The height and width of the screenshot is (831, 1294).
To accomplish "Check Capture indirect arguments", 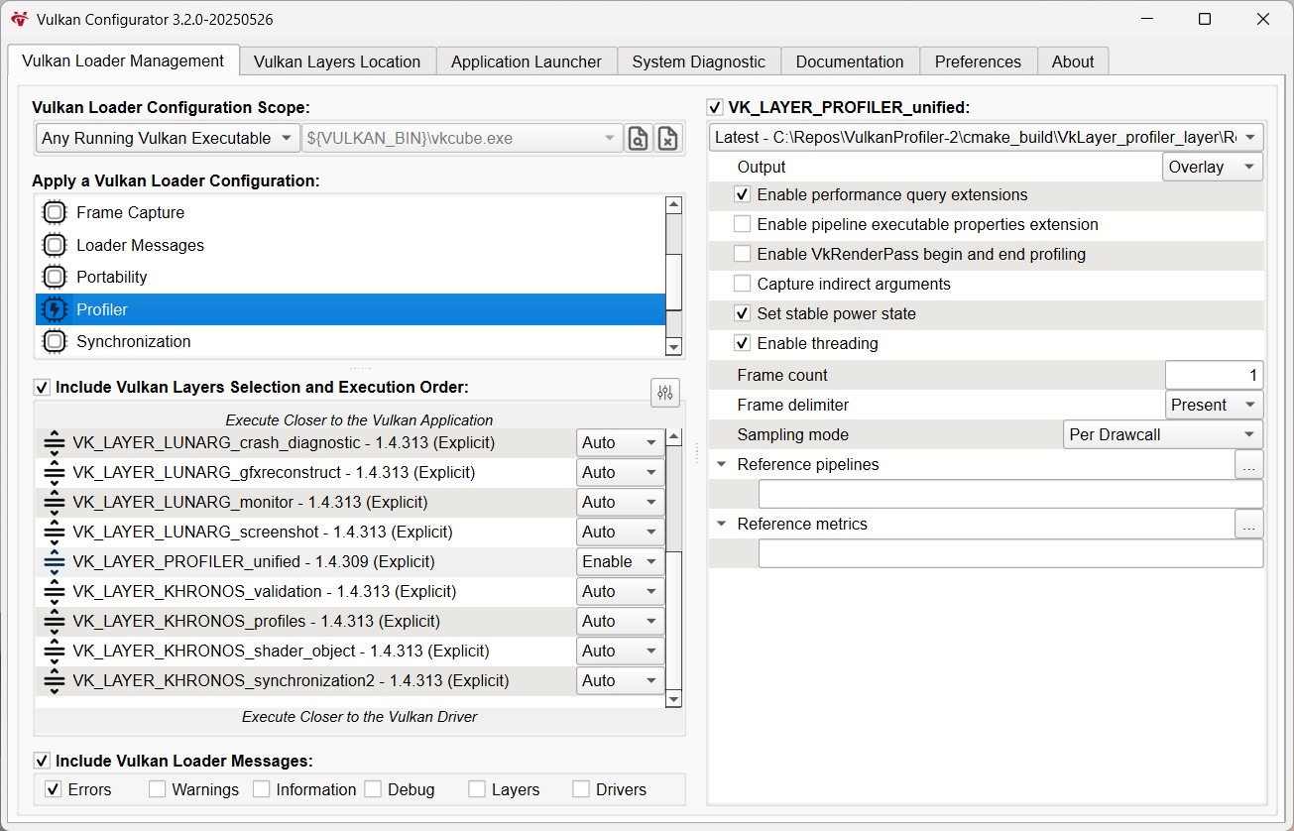I will (742, 284).
